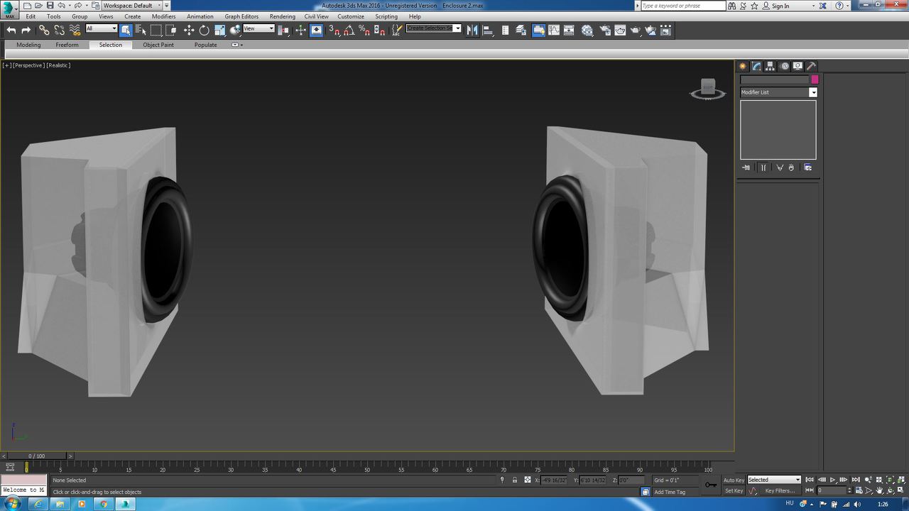Activate the Select and Rotate tool
909x511 pixels.
coord(205,30)
